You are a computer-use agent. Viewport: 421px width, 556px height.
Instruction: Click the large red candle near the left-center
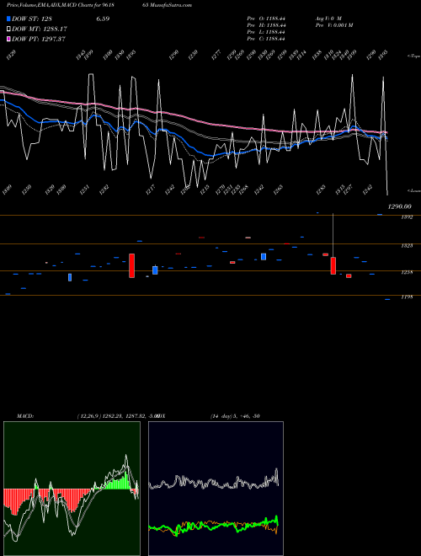[x=132, y=265]
